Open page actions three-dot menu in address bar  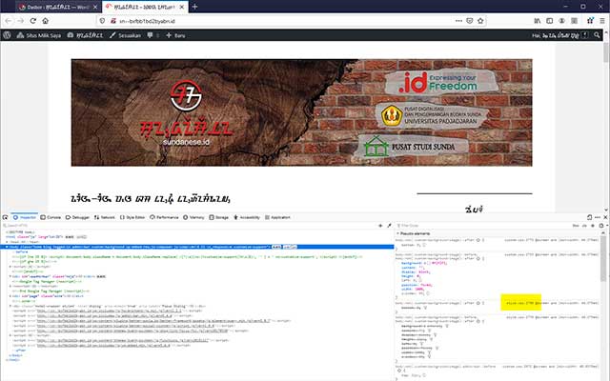click(458, 21)
